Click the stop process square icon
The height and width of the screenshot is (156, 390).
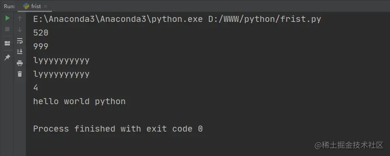click(7, 29)
